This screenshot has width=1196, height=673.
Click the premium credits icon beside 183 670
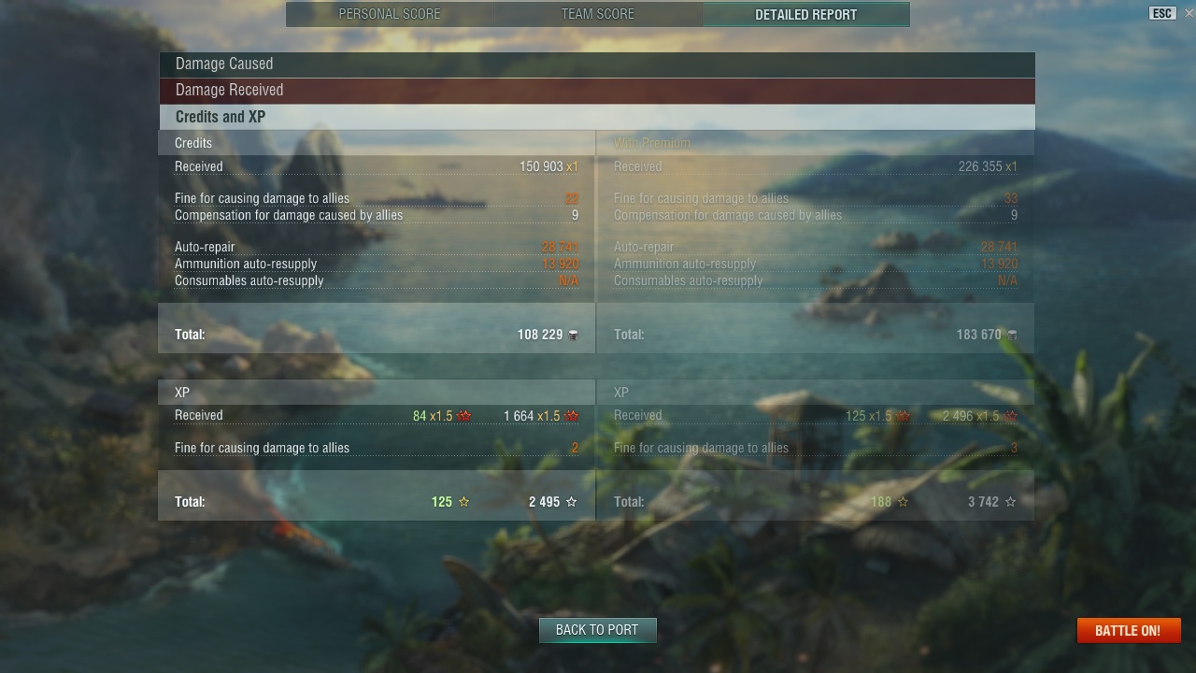(x=1012, y=335)
